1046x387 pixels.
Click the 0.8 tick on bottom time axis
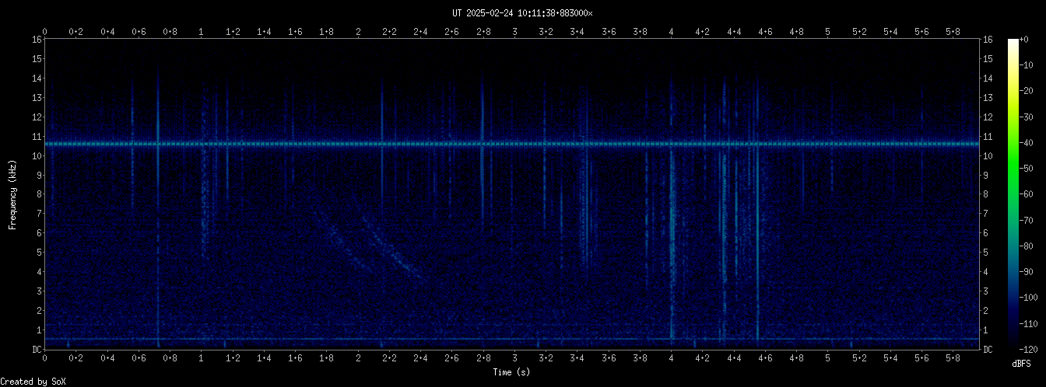coord(170,359)
